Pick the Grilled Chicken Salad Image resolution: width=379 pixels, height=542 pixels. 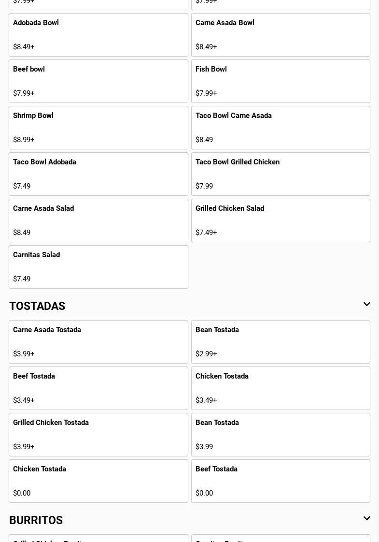(281, 220)
